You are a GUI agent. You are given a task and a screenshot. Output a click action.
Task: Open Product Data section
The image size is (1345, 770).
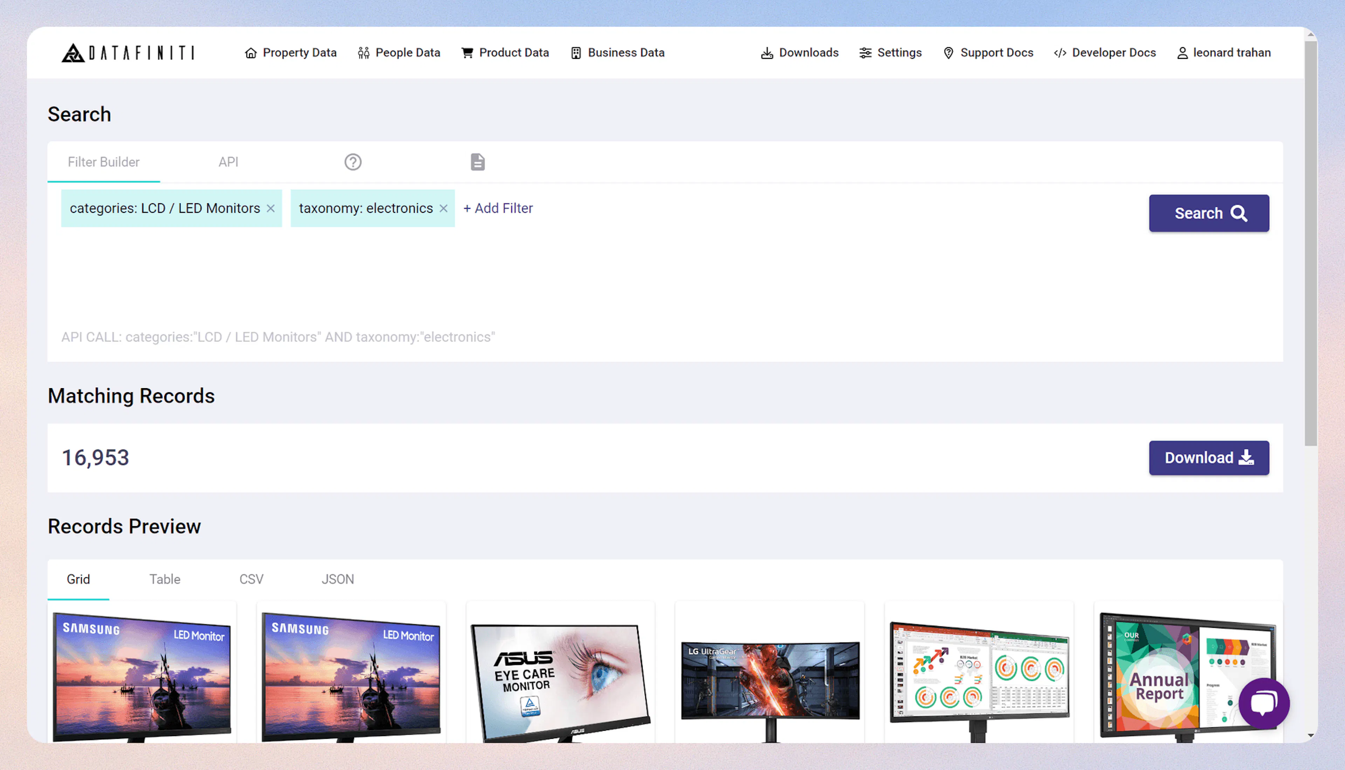tap(504, 52)
